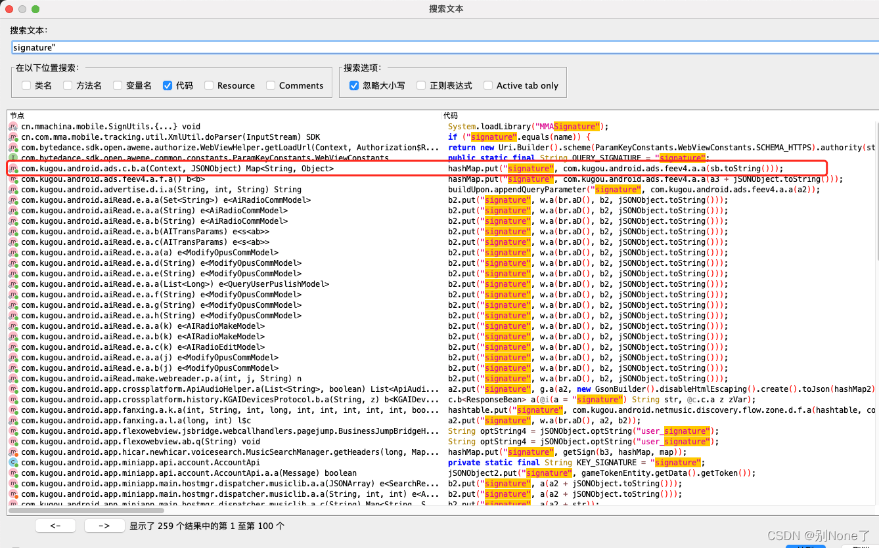Click method icon beside cn.mmachina.mobile.SignUtils result
879x548 pixels.
click(x=13, y=127)
